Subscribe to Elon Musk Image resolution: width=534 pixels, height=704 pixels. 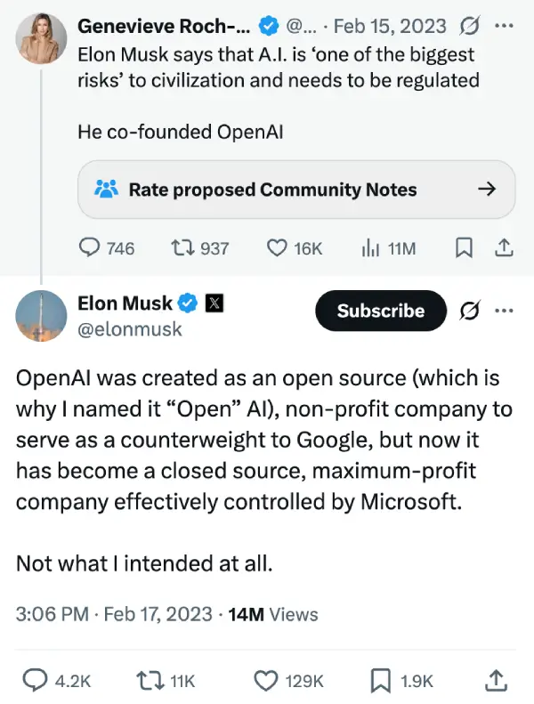point(380,311)
